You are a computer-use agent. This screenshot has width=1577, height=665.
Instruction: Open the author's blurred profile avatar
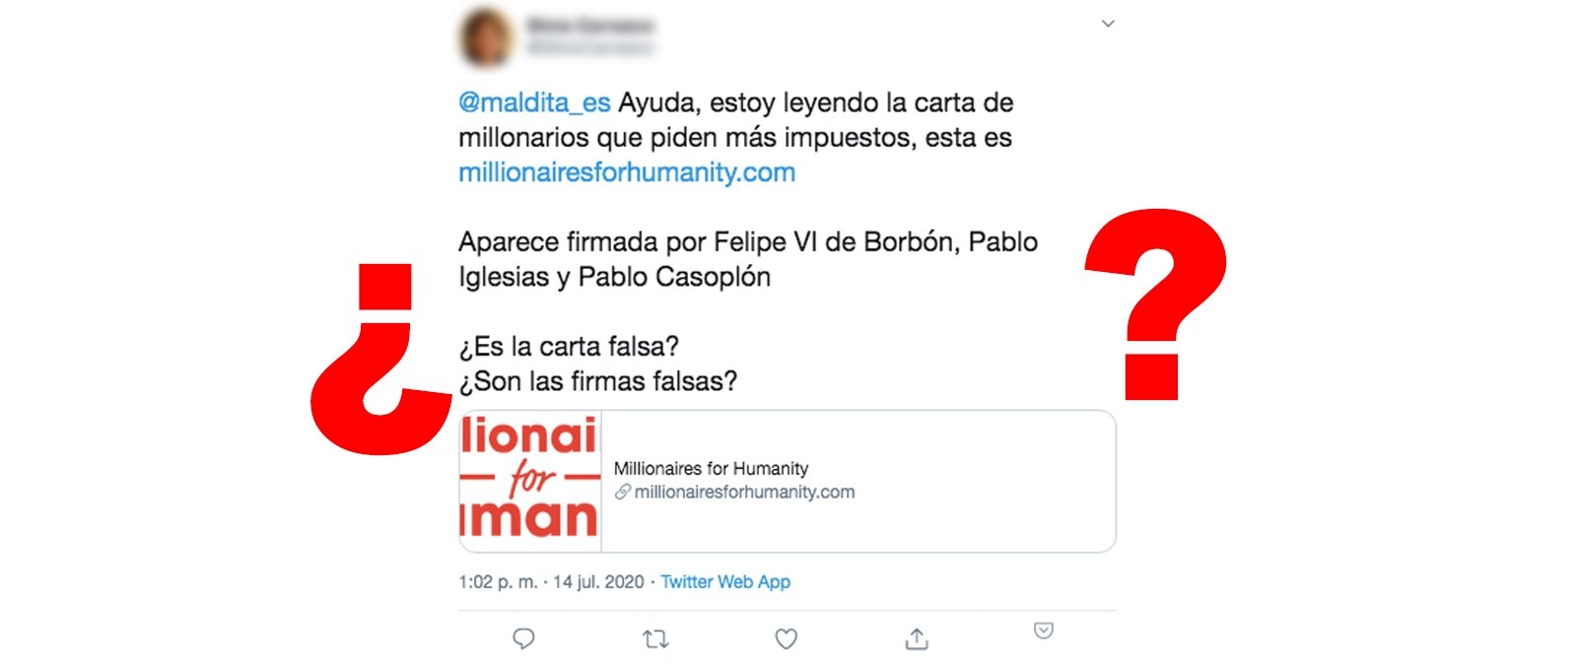[486, 37]
